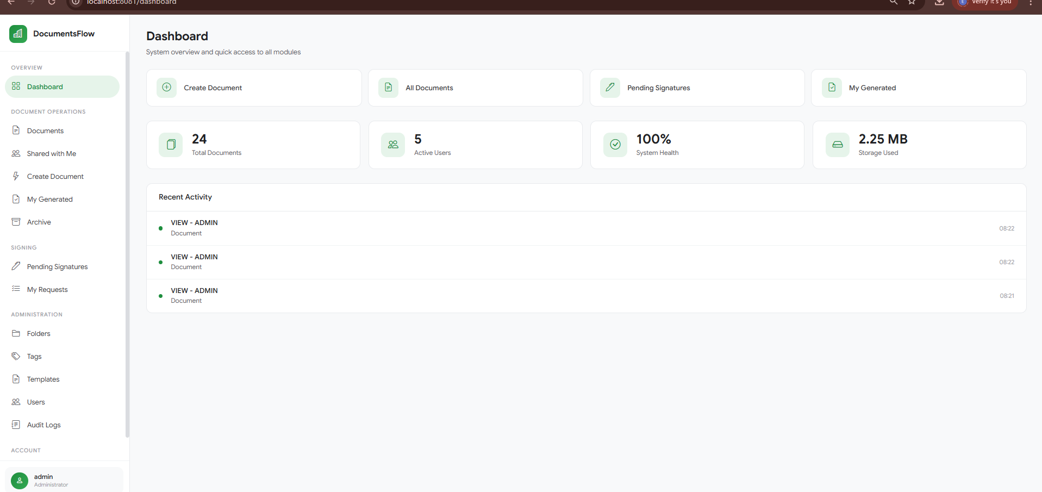Select the Documents file icon in sidebar
Image resolution: width=1042 pixels, height=492 pixels.
16,130
